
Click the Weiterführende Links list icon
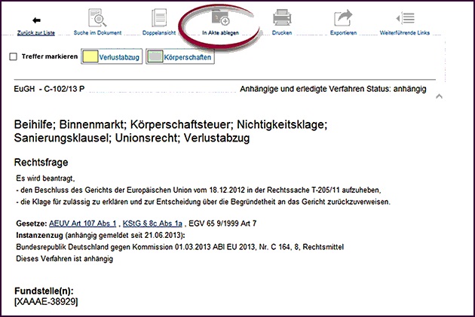coord(405,17)
